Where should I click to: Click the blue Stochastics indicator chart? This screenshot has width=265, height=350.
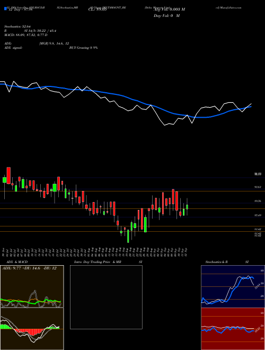click(233, 286)
